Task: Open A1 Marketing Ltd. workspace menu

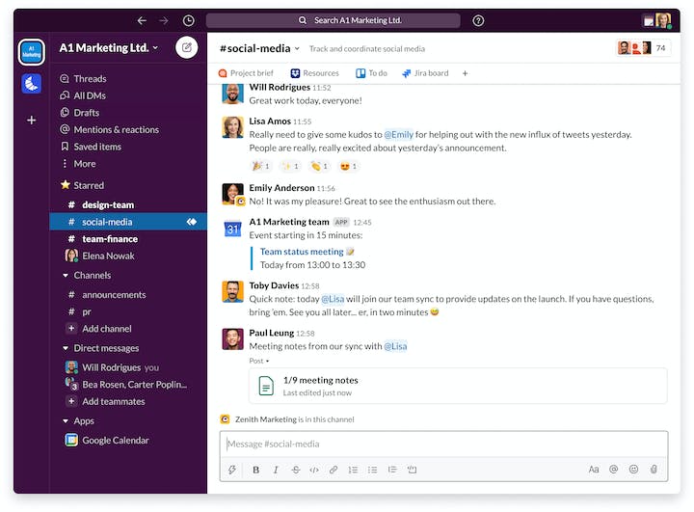Action: 109,48
